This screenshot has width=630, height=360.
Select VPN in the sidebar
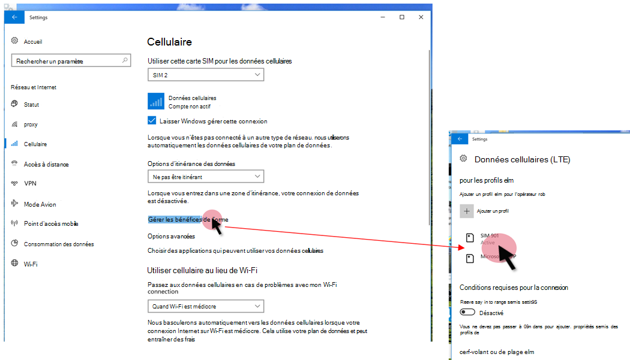30,183
